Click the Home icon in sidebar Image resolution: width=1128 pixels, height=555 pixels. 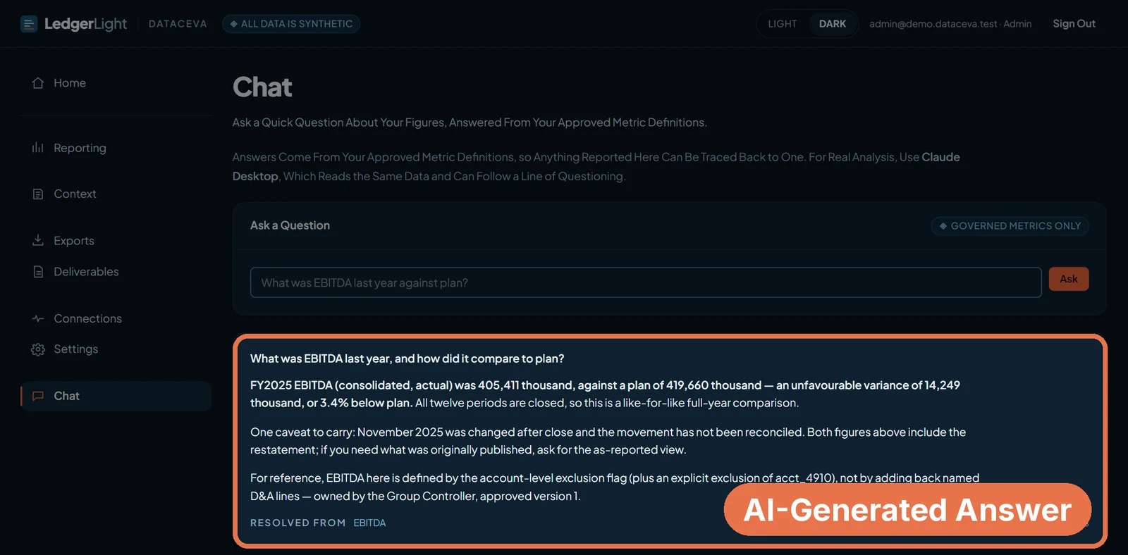pos(38,83)
